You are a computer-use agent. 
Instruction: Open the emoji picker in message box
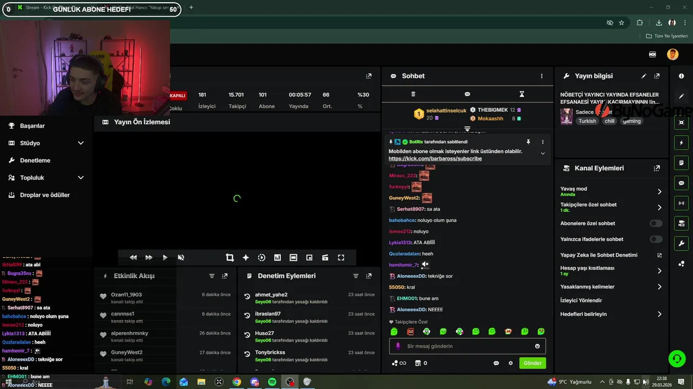click(537, 346)
